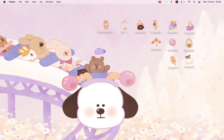Open the Edit menu
The height and width of the screenshot is (140, 224).
pyautogui.click(x=27, y=2)
